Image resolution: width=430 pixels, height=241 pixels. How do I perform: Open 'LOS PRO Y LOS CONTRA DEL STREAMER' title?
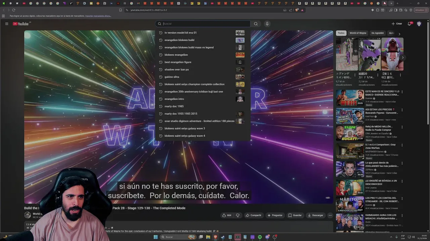point(382,199)
